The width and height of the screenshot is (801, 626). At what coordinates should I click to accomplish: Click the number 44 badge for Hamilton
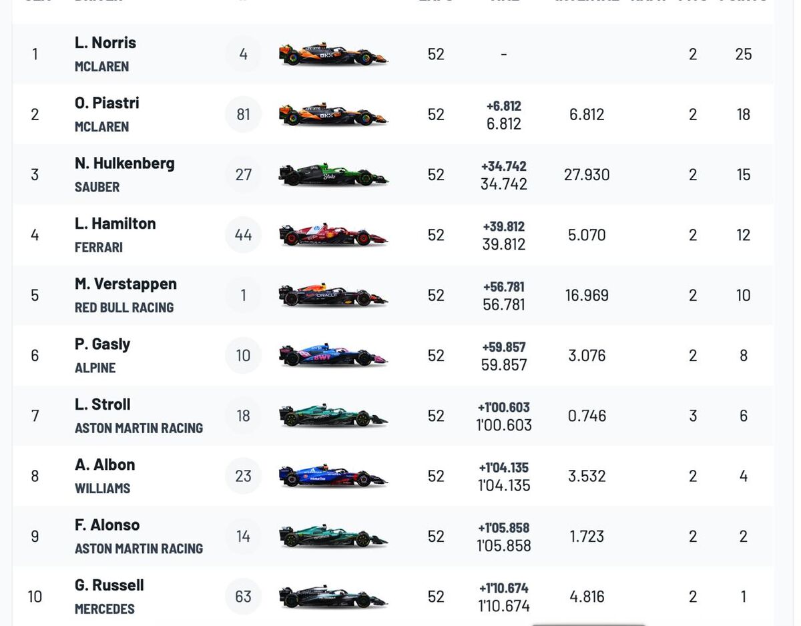pos(243,235)
